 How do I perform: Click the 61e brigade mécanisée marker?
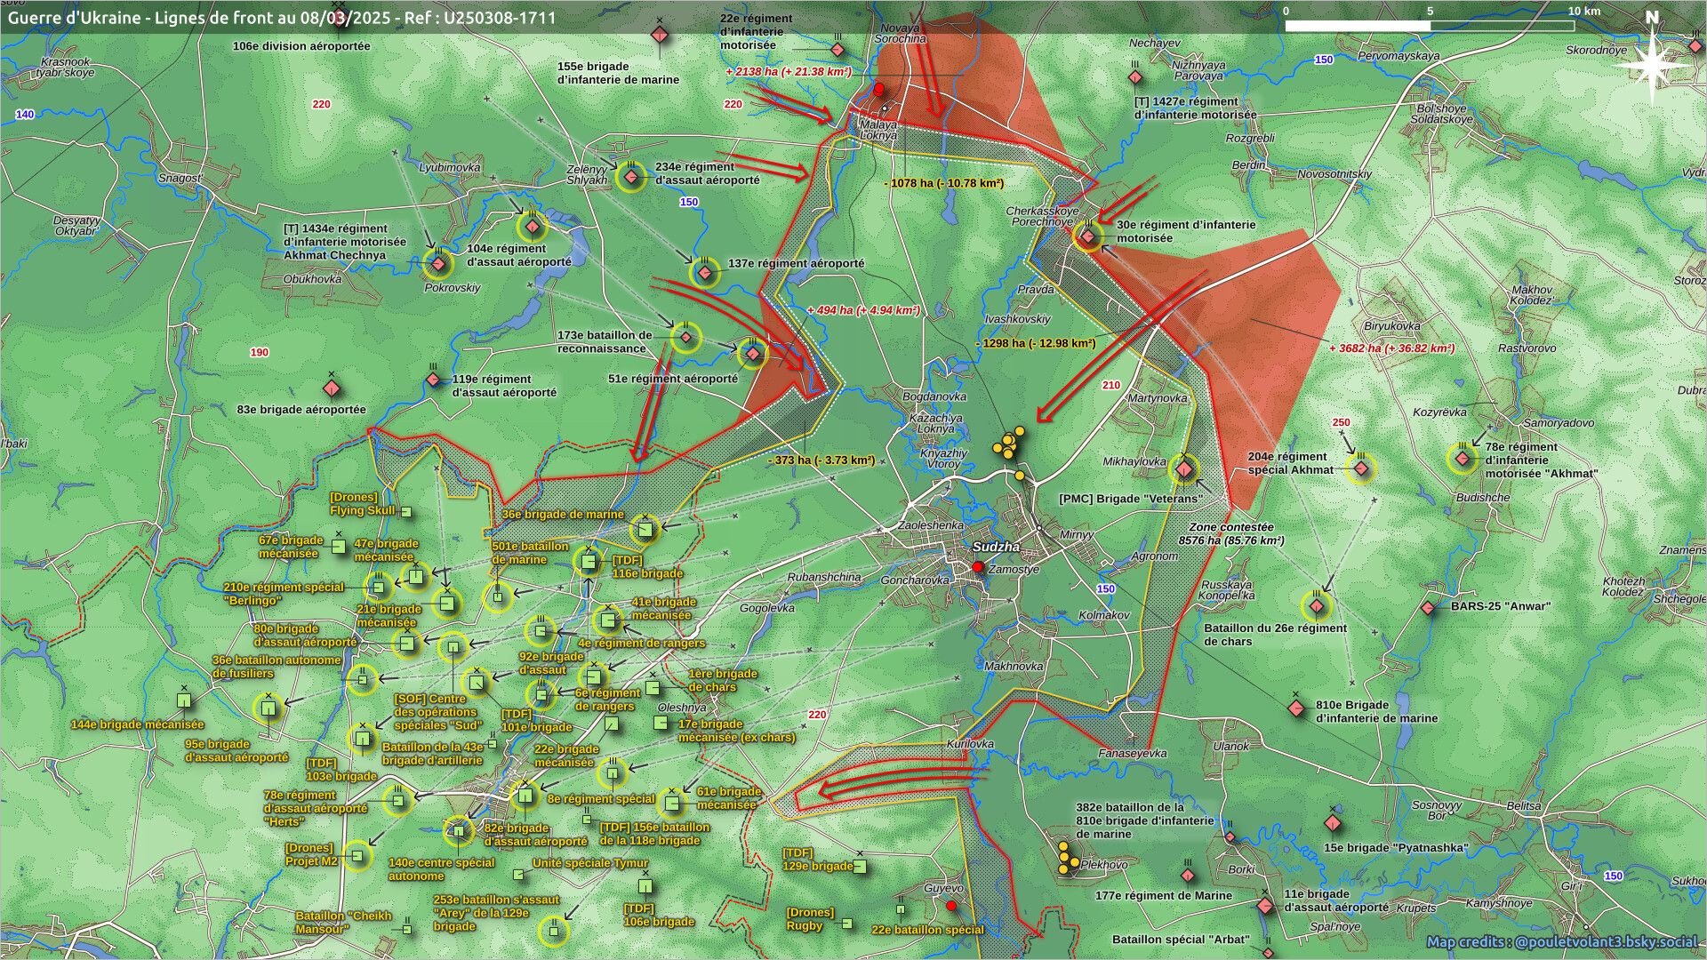673,804
